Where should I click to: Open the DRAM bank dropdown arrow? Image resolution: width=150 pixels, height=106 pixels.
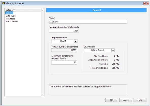(x=113, y=50)
